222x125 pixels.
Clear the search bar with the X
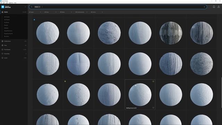pos(204,7)
